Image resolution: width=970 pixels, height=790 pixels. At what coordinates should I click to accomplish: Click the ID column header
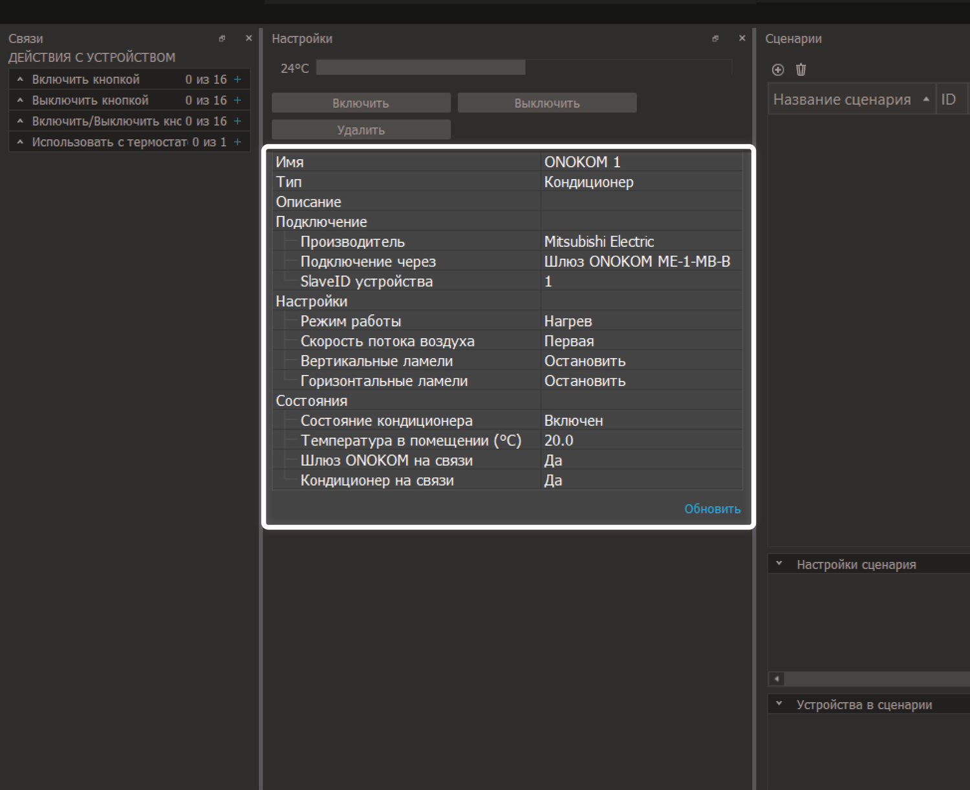(949, 100)
